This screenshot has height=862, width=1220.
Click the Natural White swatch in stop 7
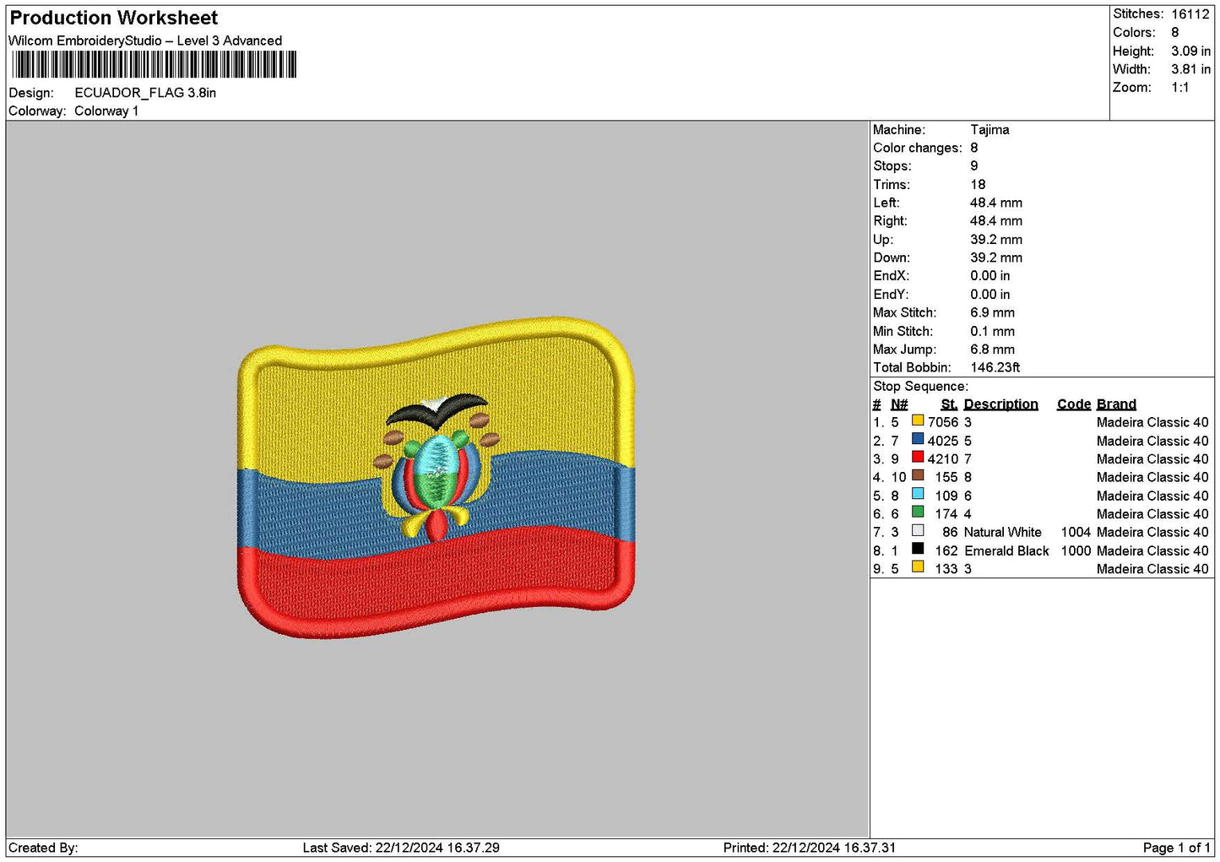[x=918, y=531]
